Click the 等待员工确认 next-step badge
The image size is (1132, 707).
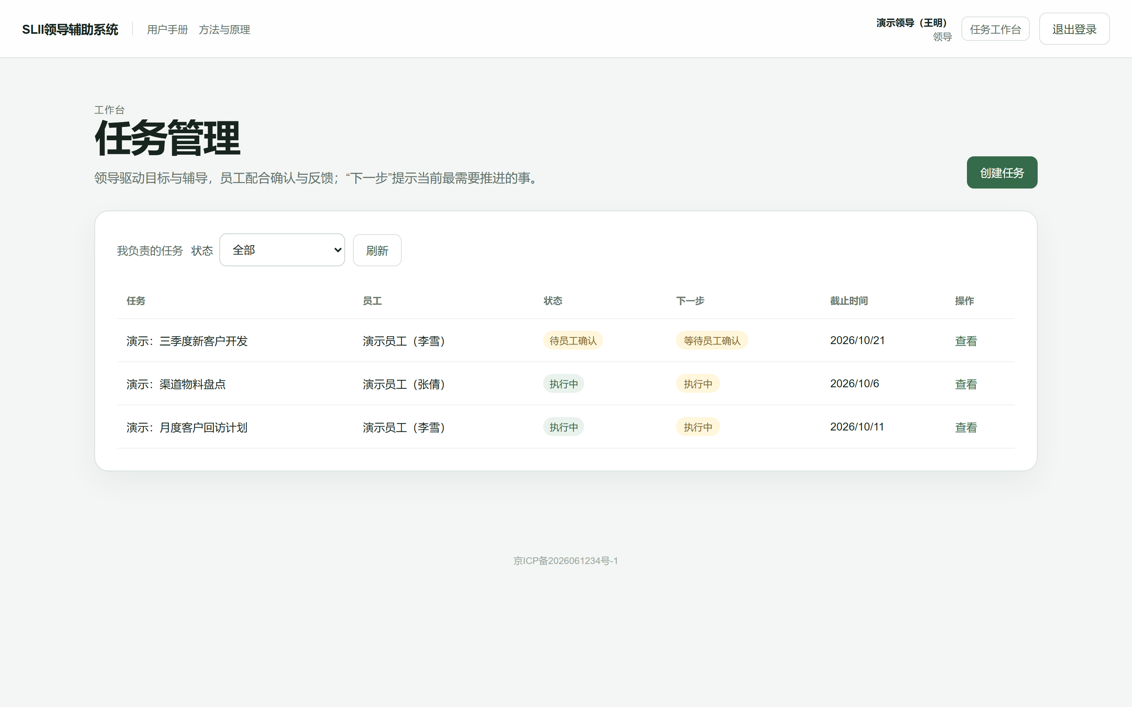(712, 341)
